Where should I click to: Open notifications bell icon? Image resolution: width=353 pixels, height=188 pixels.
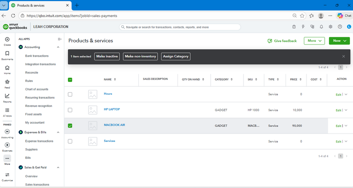(x=322, y=27)
